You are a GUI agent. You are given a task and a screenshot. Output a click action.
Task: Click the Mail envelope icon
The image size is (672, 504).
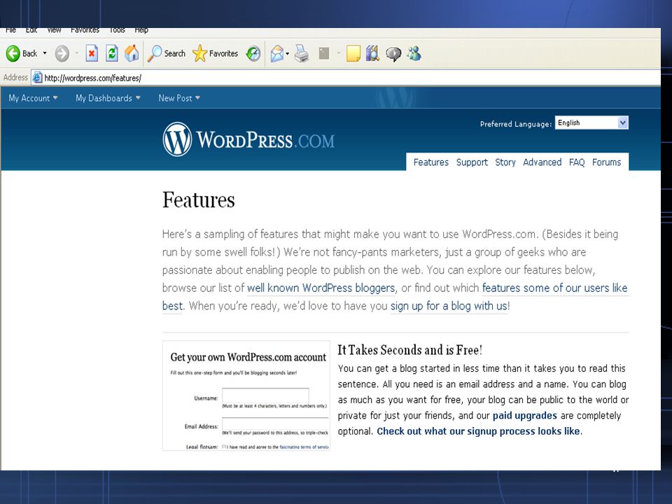[x=277, y=54]
